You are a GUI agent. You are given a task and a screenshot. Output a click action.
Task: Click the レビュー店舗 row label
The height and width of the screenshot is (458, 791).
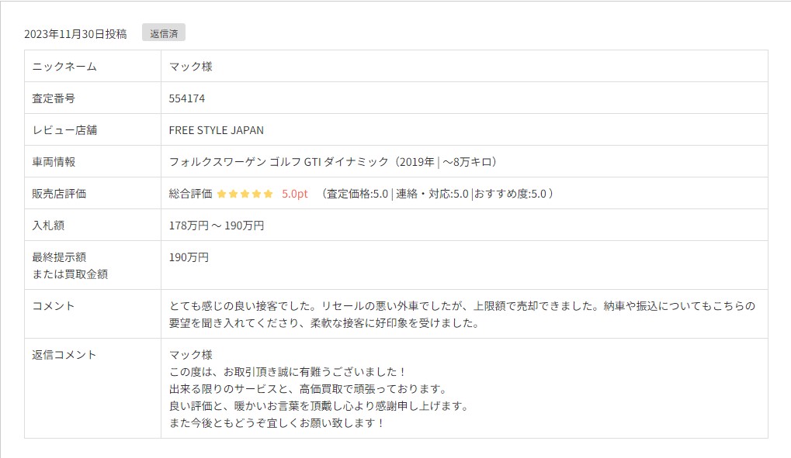(x=64, y=130)
